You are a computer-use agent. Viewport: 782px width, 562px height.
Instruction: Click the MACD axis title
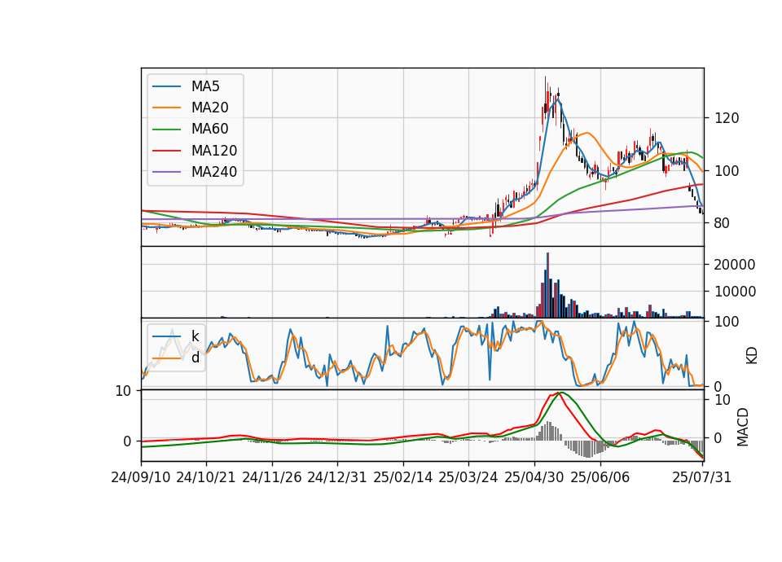tap(743, 427)
